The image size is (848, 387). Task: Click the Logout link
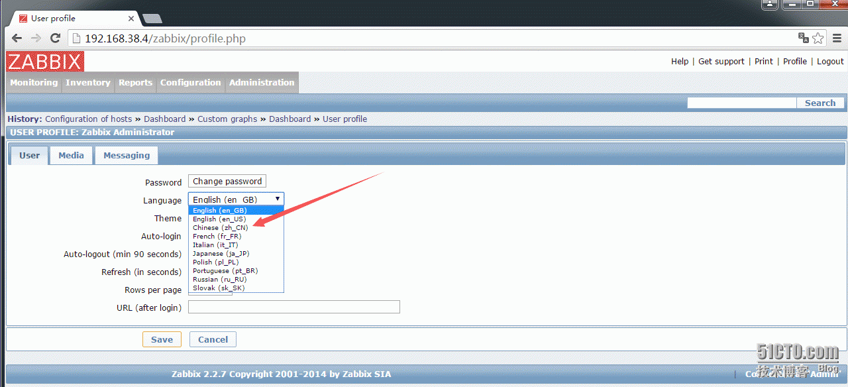830,61
